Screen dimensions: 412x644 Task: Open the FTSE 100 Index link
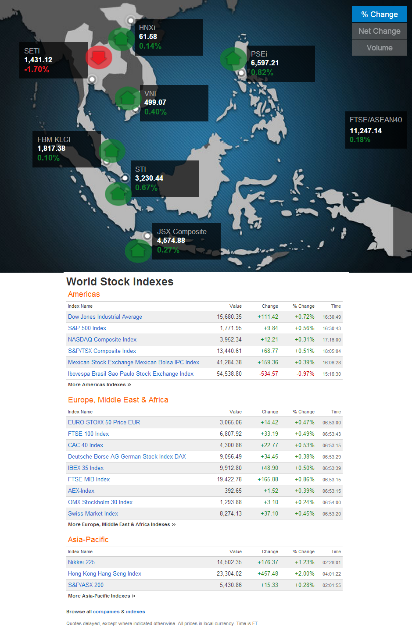click(x=88, y=434)
